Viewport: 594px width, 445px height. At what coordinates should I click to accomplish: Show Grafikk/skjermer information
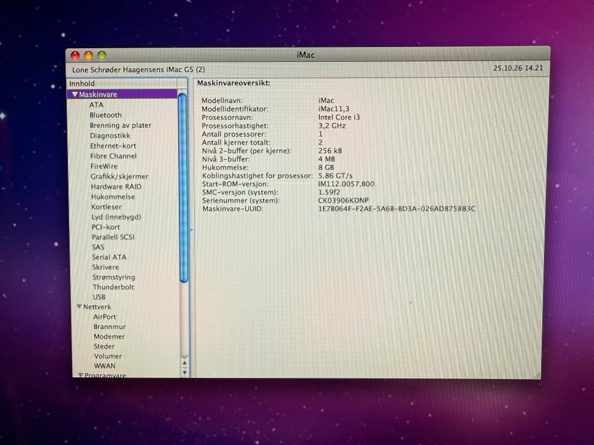119,176
